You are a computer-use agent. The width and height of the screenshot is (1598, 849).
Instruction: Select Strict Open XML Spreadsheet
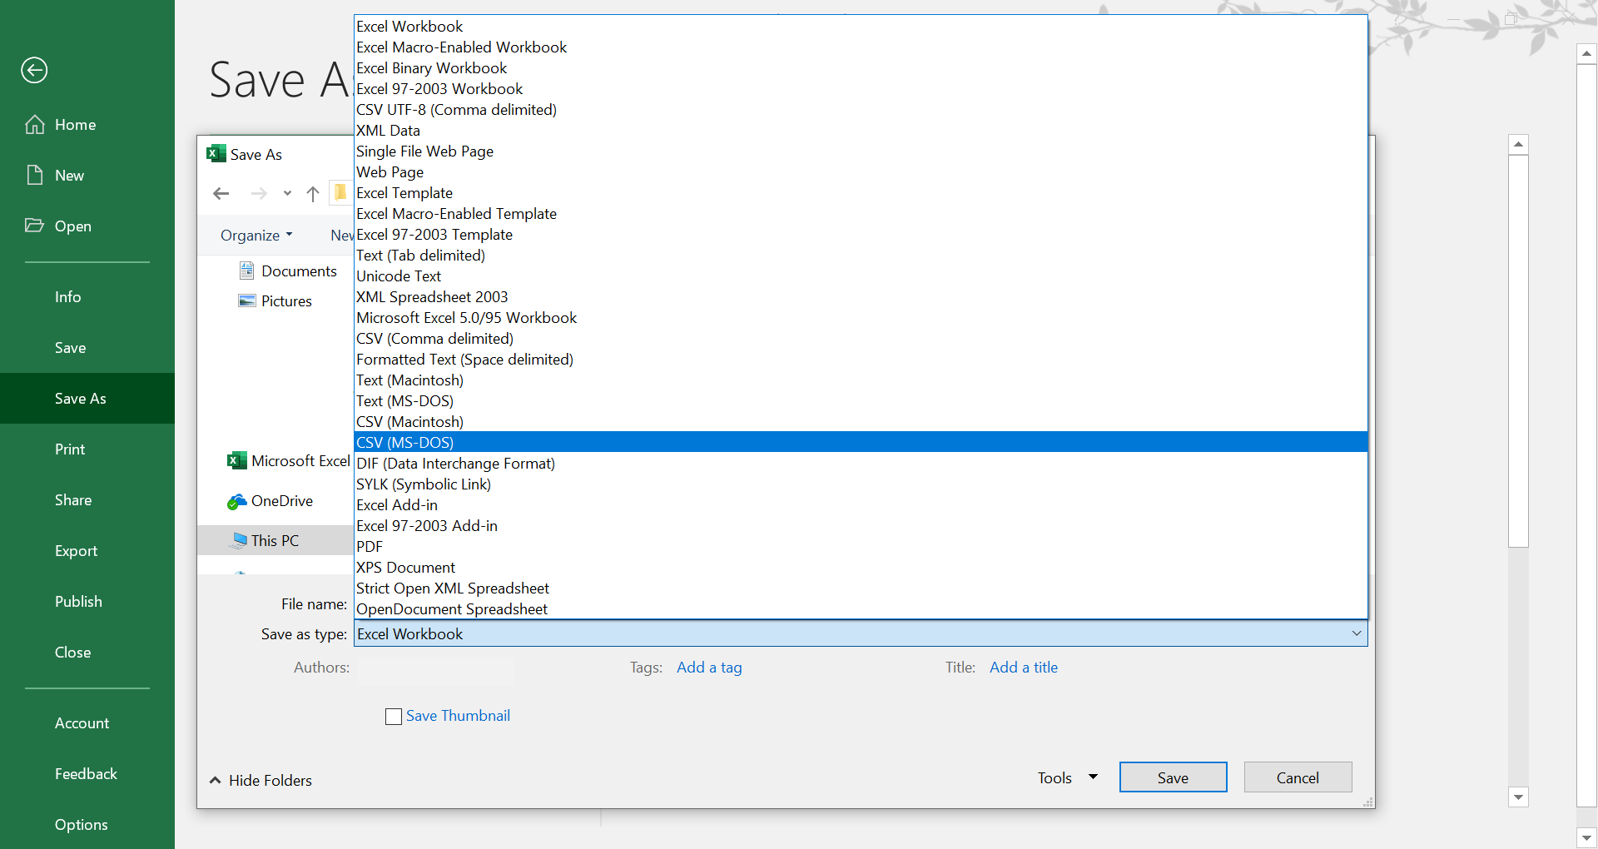pyautogui.click(x=861, y=588)
